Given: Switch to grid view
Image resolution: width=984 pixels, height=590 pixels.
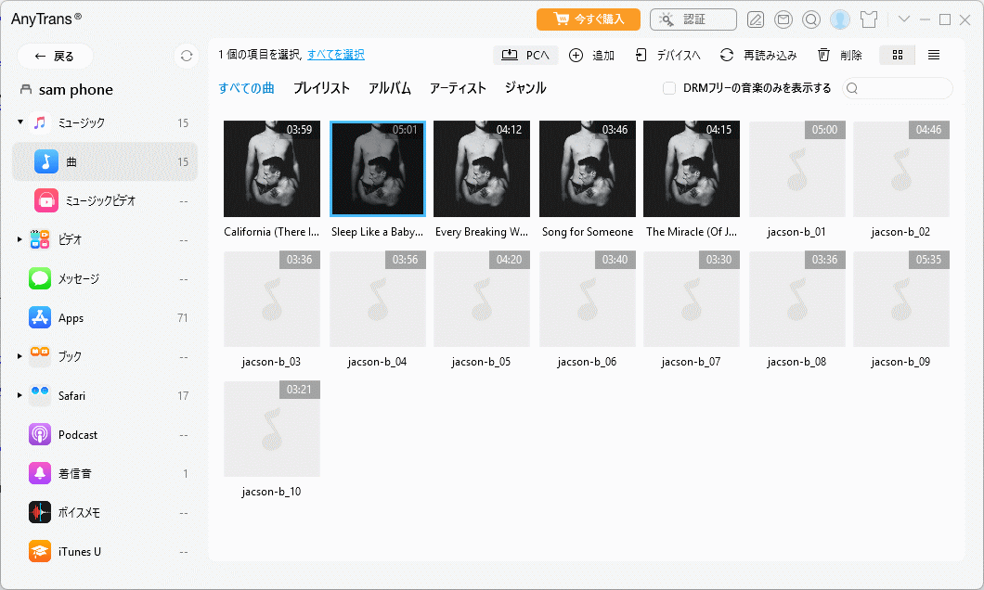Looking at the screenshot, I should pyautogui.click(x=898, y=55).
